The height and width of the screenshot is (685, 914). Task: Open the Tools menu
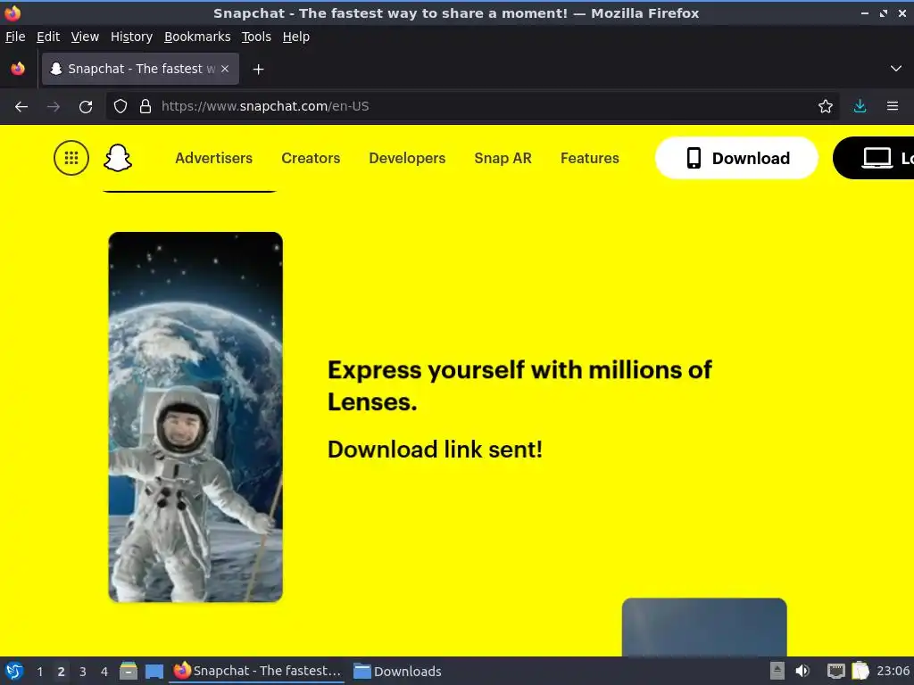pyautogui.click(x=256, y=37)
